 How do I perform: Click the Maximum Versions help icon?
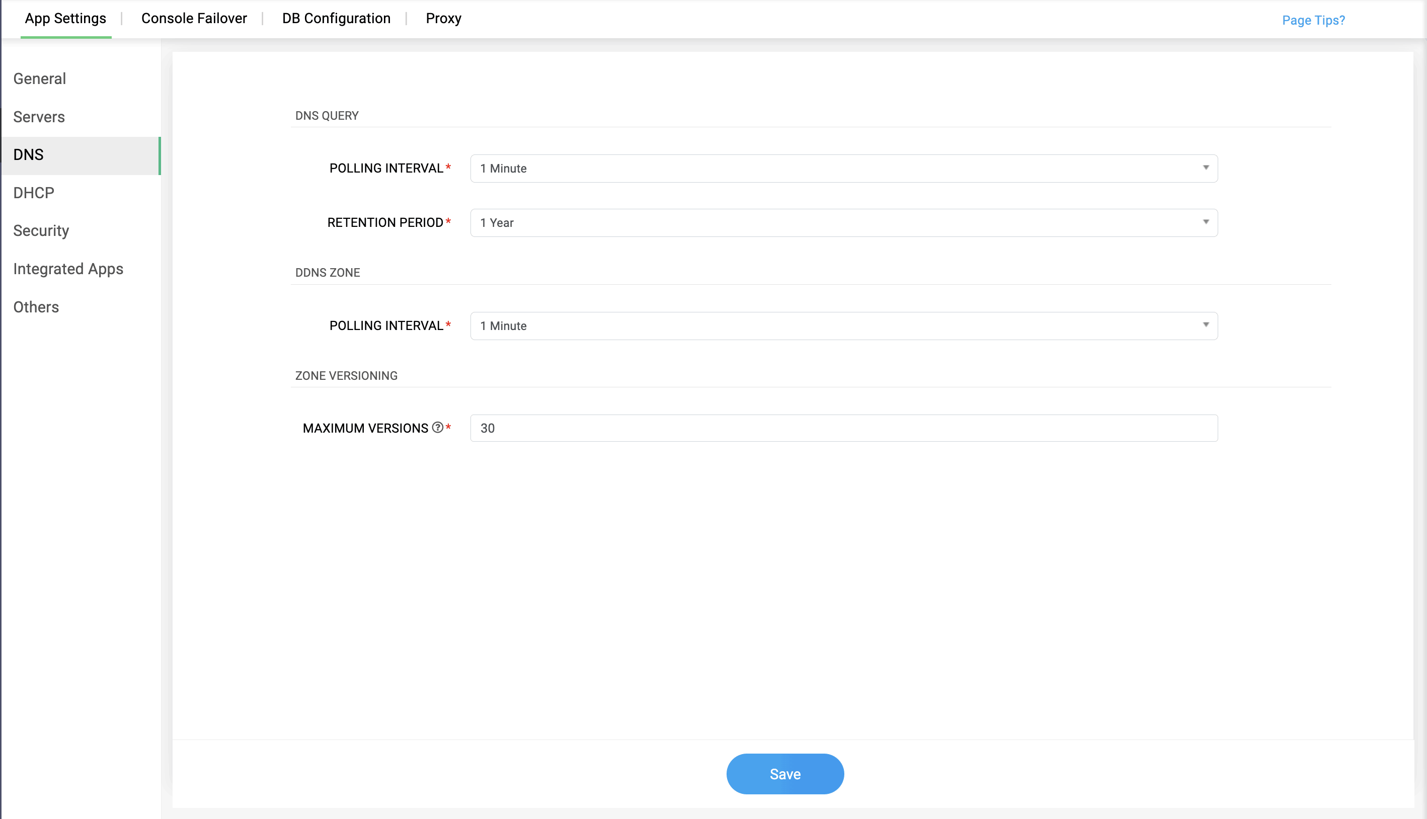coord(437,428)
